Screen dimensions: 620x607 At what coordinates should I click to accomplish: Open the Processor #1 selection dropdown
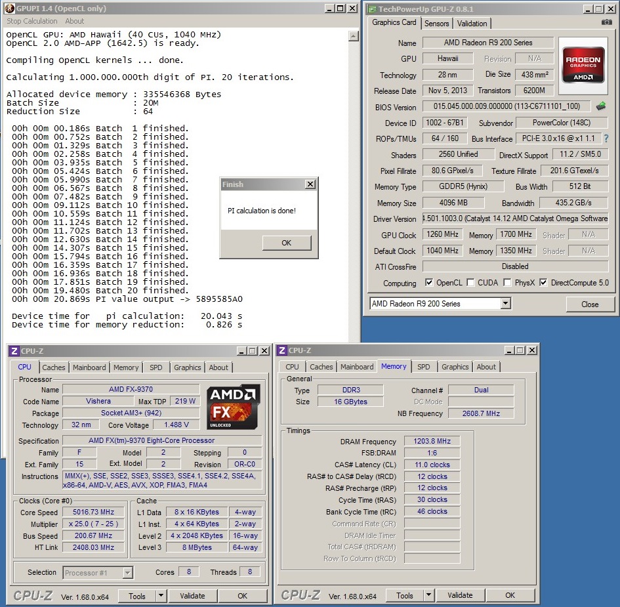(127, 572)
